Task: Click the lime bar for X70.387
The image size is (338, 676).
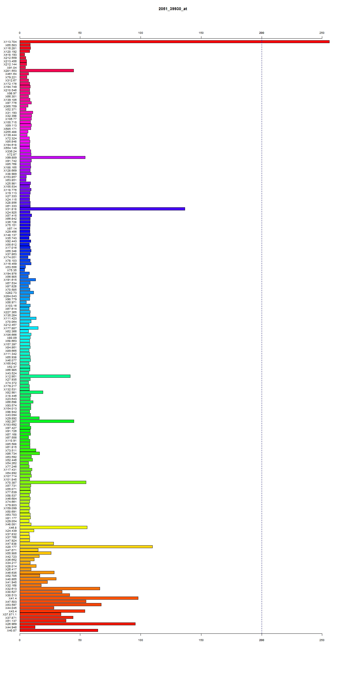Action: (x=53, y=482)
